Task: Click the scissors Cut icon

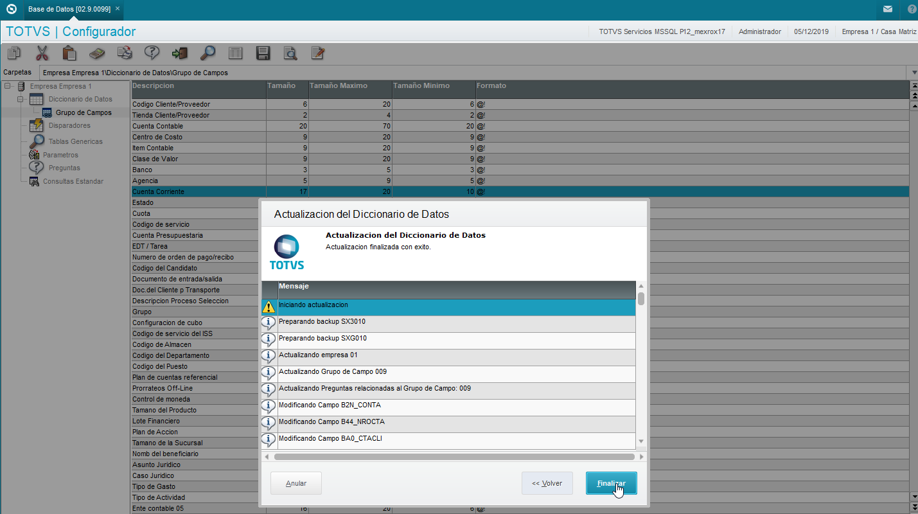Action: pos(42,53)
